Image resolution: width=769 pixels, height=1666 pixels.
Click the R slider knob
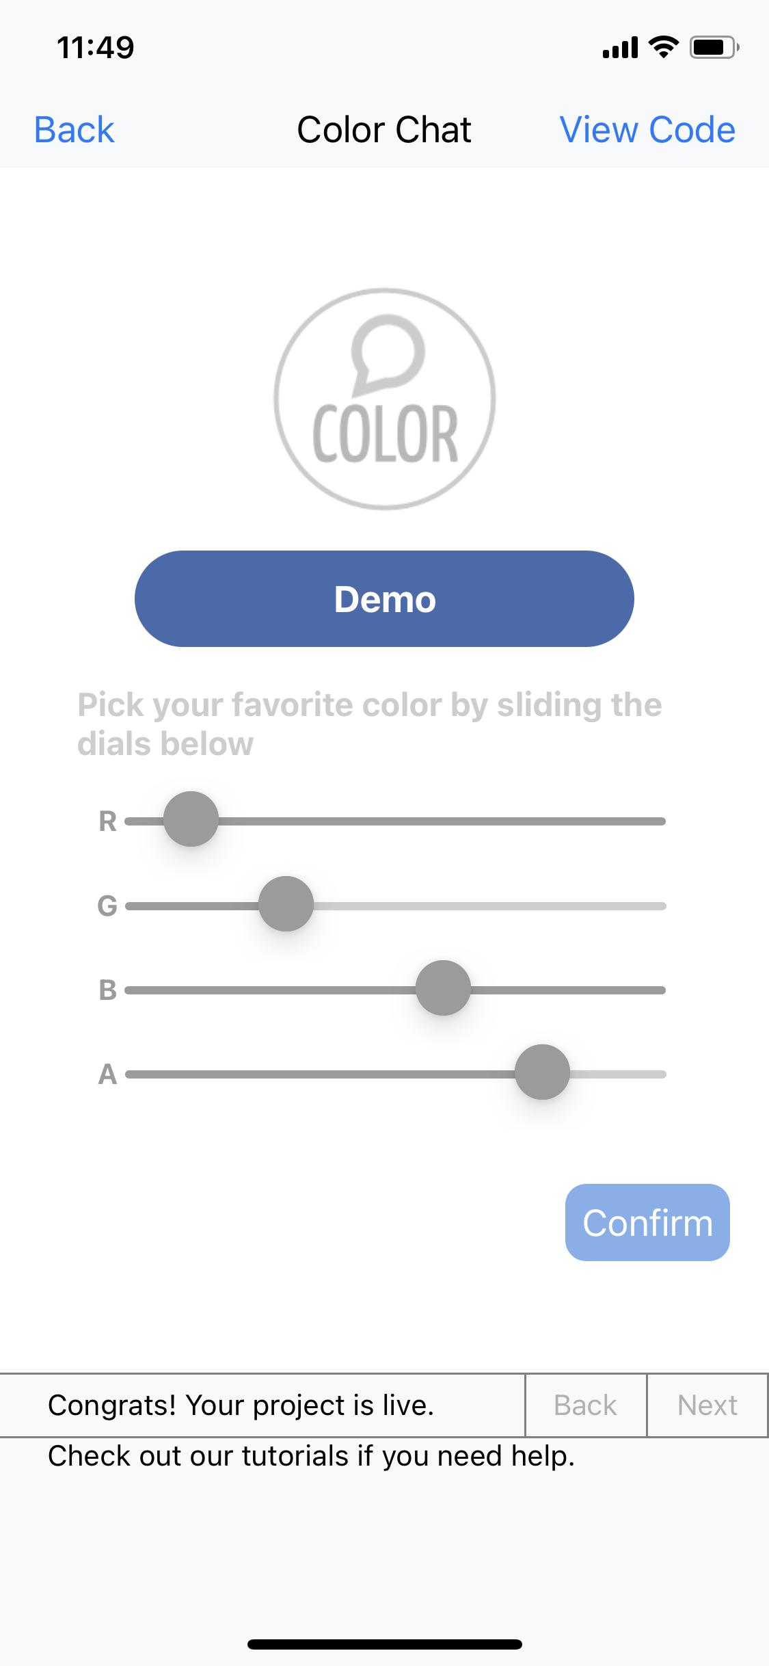coord(191,819)
